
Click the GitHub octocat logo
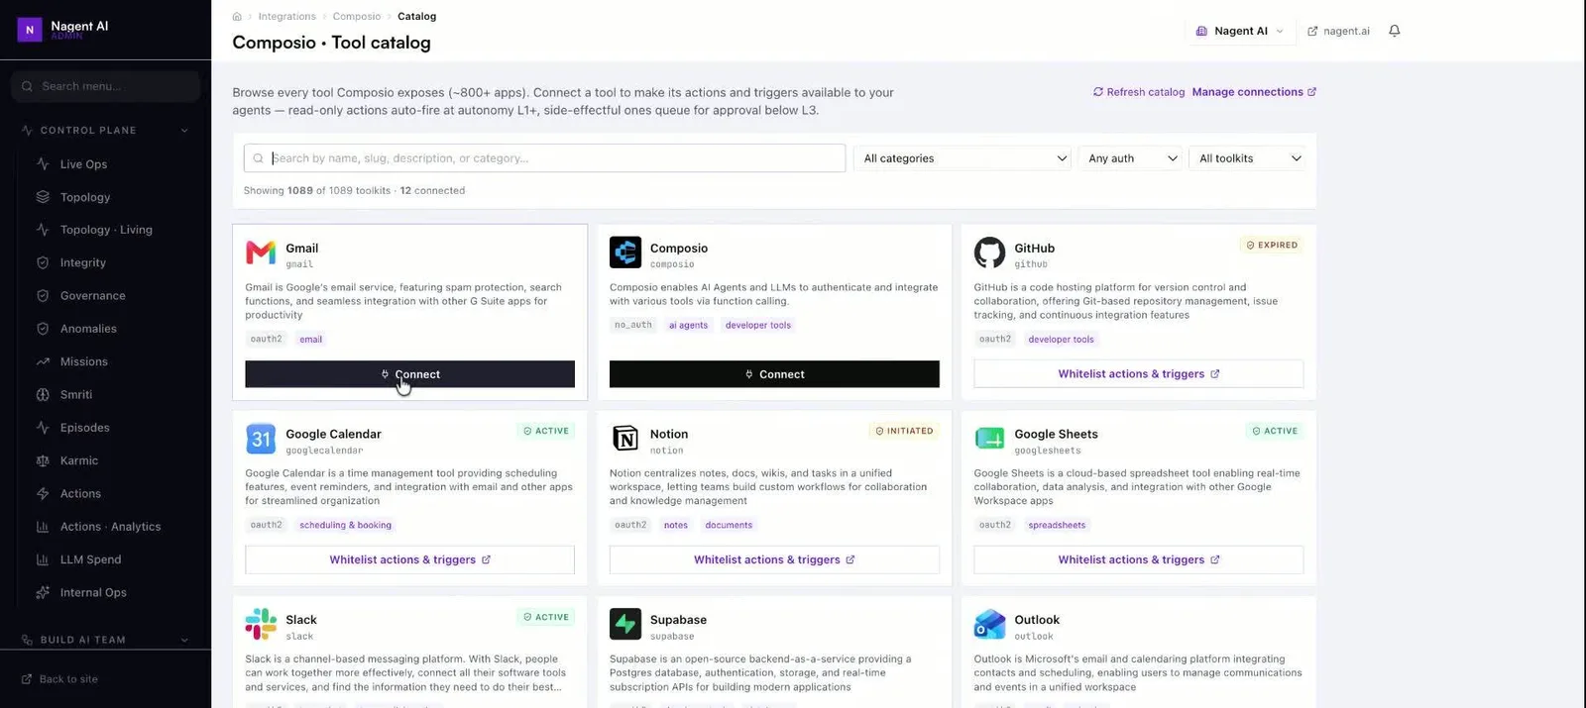coord(989,253)
